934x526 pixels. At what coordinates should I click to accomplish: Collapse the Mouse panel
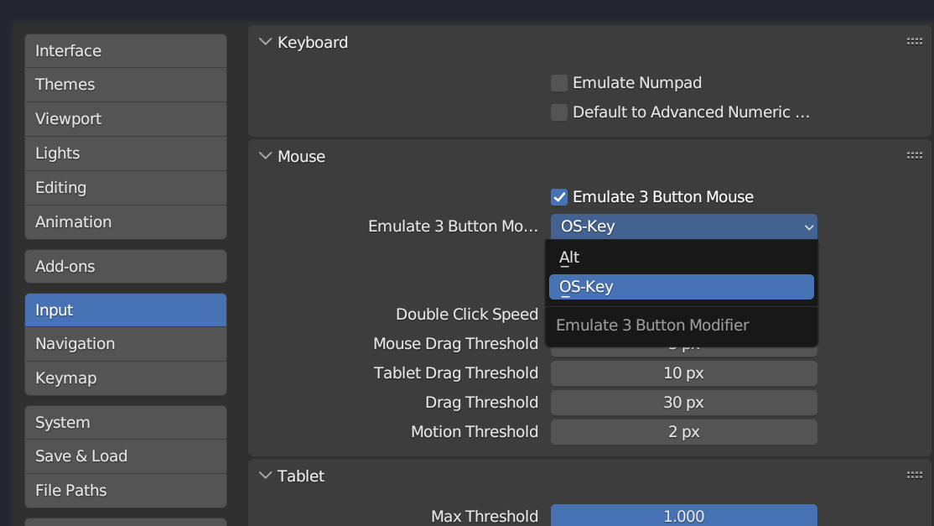tap(266, 156)
